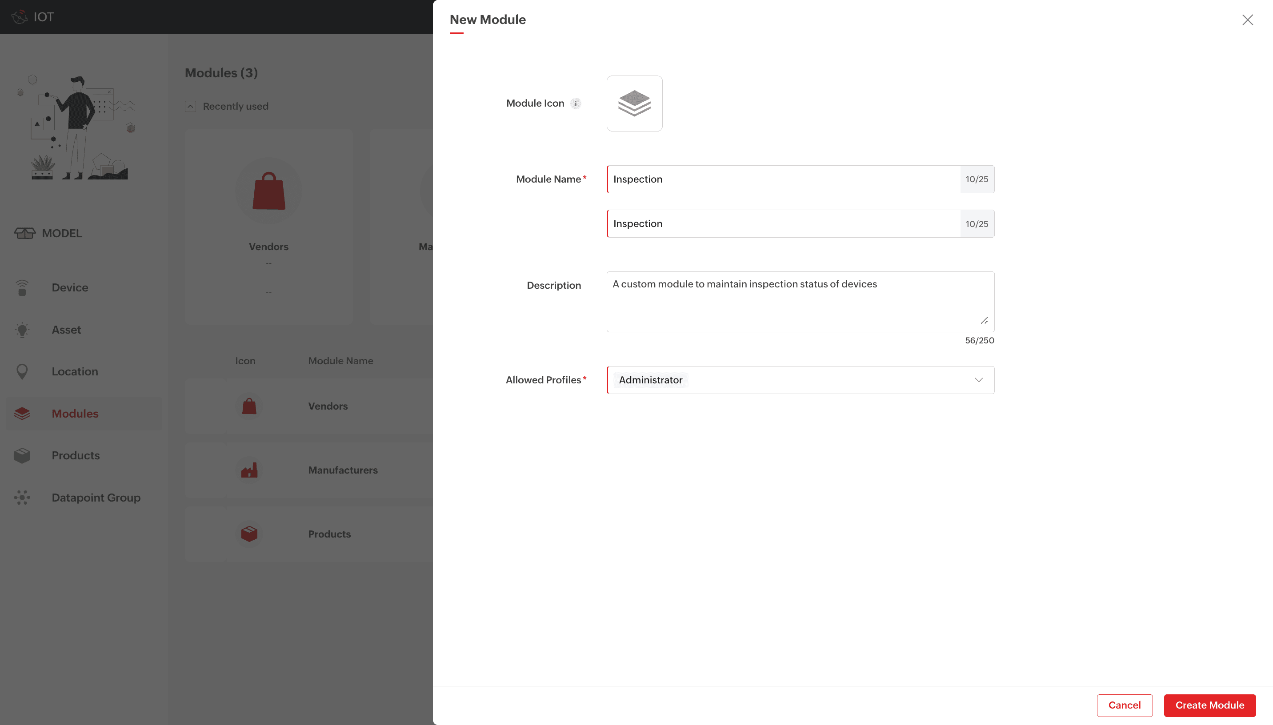Click the Vendors shopping bag icon in list
Image resolution: width=1273 pixels, height=725 pixels.
tap(249, 406)
